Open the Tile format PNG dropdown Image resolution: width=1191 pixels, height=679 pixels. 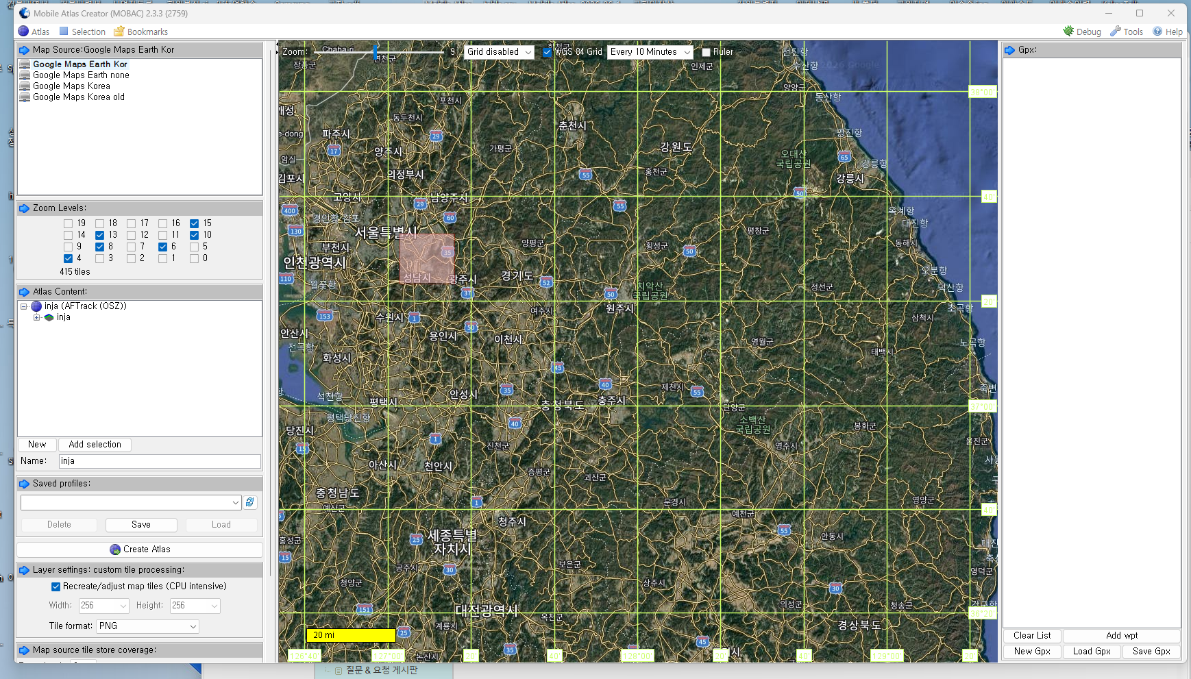coord(148,626)
